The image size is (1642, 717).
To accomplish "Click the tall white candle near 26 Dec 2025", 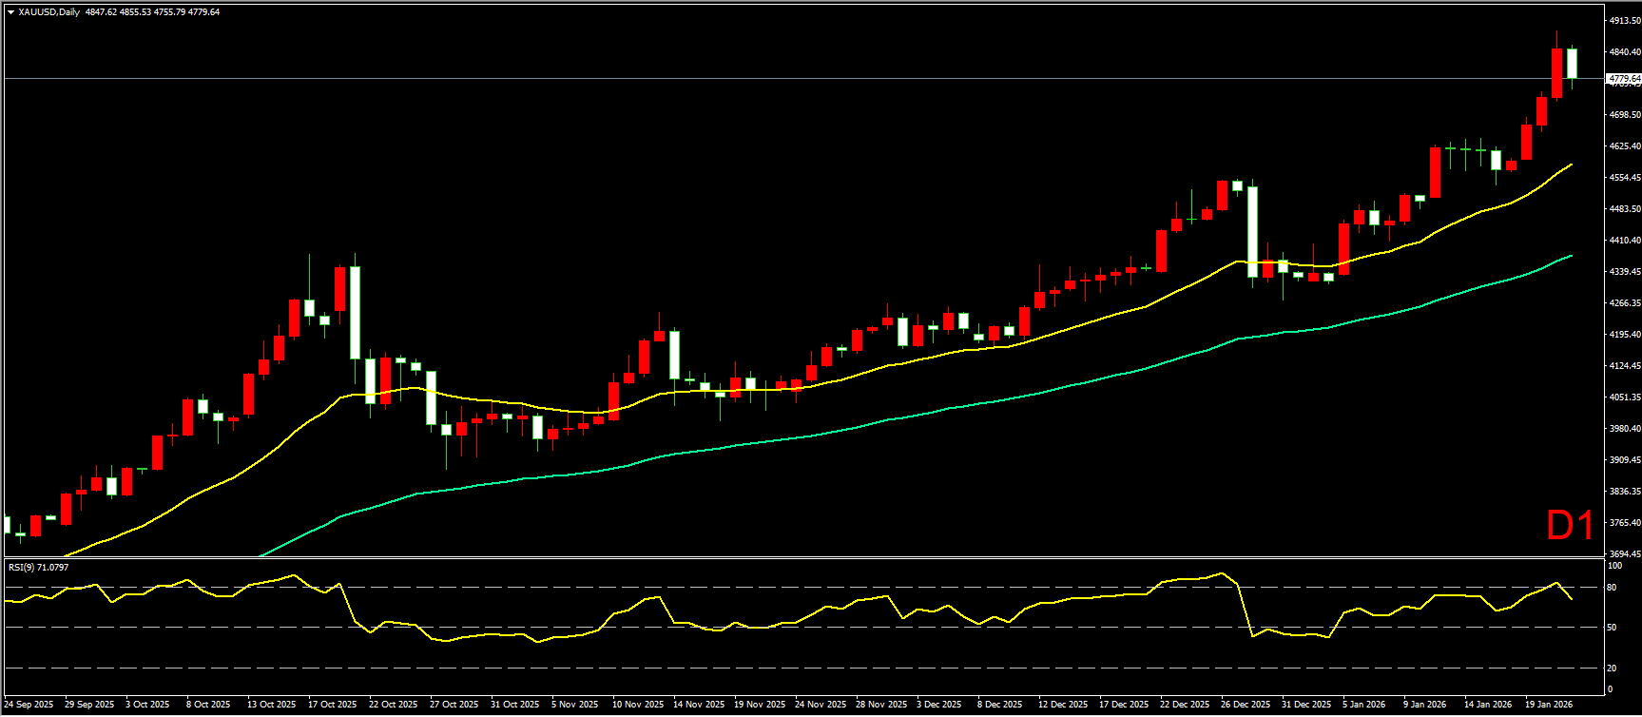I will (x=1252, y=231).
